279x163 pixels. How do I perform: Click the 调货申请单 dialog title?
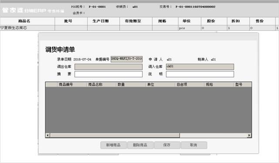[x=60, y=49]
